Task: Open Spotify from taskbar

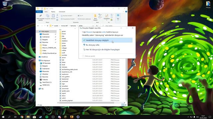Action: pyautogui.click(x=47, y=117)
